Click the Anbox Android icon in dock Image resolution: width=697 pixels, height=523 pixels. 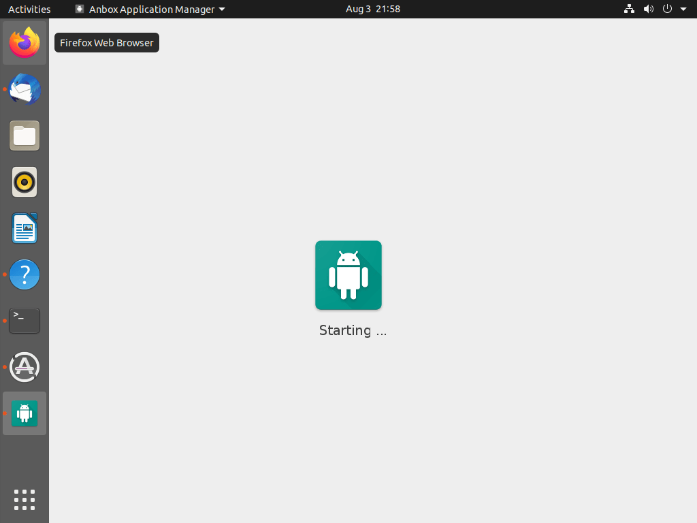pyautogui.click(x=25, y=413)
